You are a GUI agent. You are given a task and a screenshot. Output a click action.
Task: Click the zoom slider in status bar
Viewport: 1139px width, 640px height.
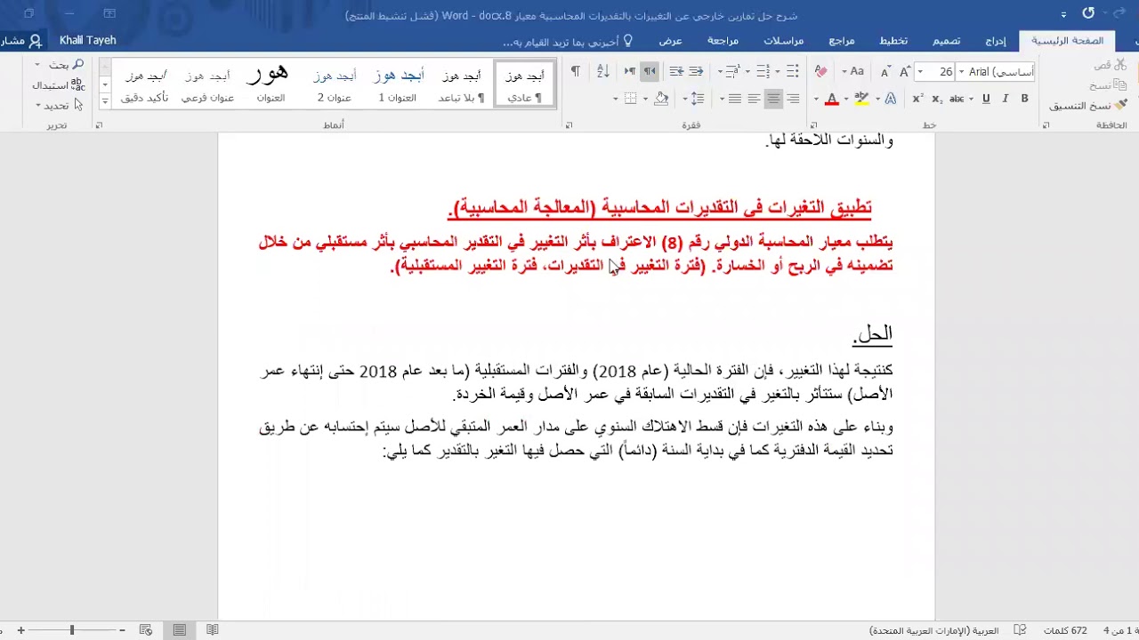pyautogui.click(x=72, y=630)
